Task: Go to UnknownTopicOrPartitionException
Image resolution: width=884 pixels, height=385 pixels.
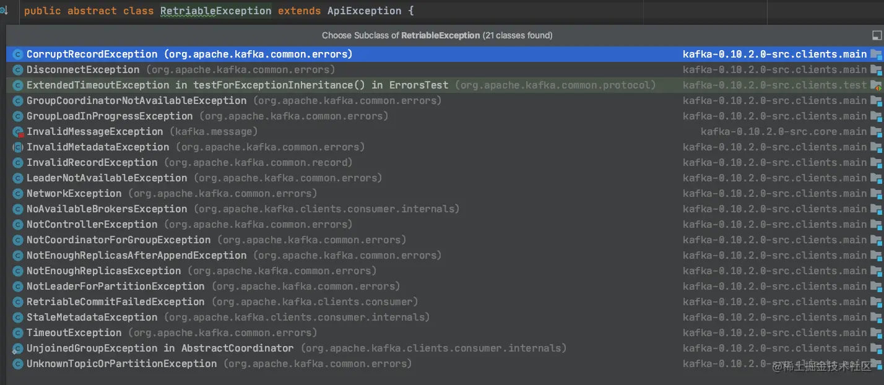Action: (121, 364)
